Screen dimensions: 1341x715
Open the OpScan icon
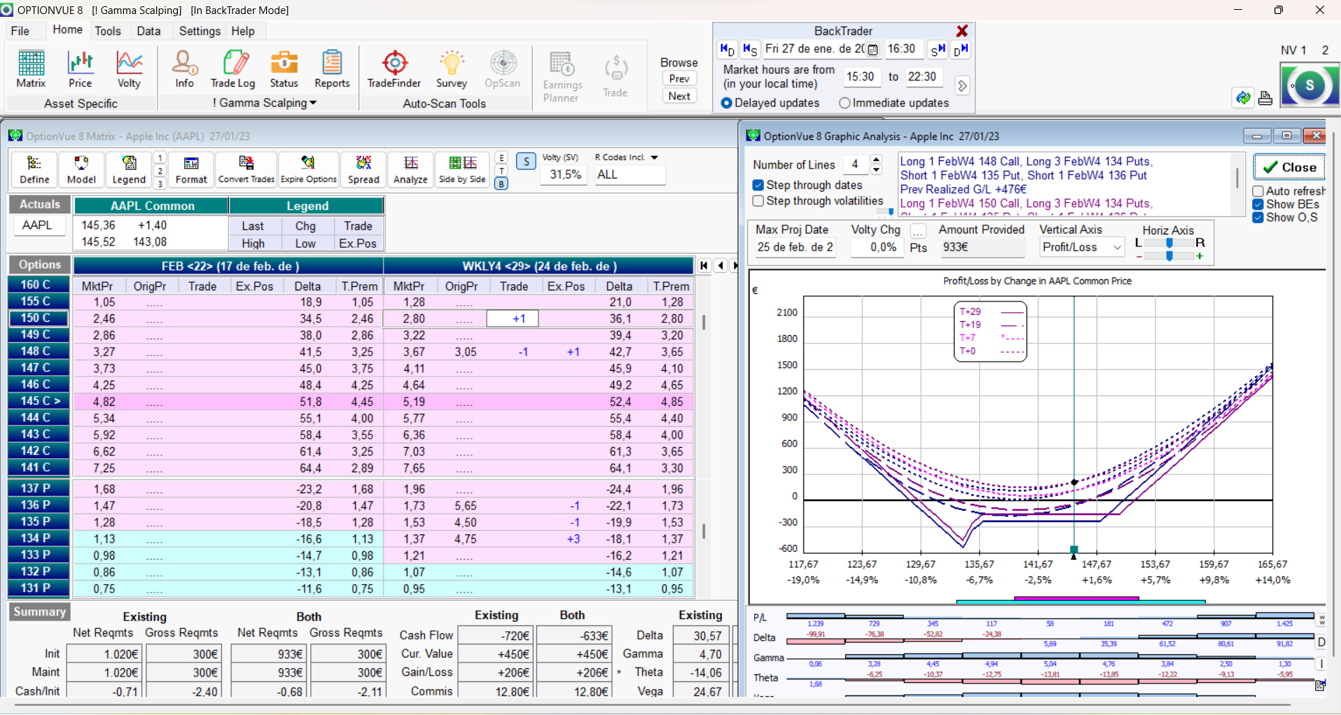[x=503, y=69]
